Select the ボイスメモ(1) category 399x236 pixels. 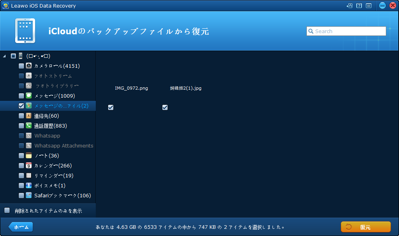(50, 186)
